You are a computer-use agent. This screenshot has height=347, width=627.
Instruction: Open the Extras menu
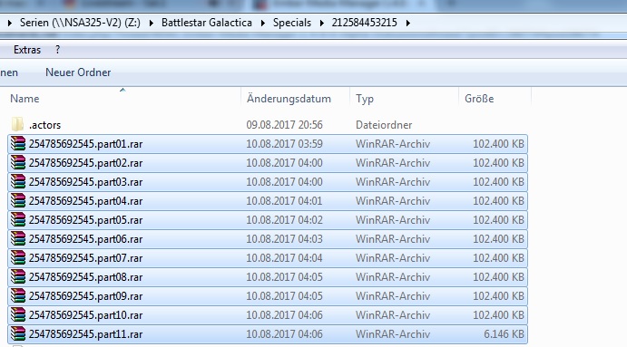27,50
